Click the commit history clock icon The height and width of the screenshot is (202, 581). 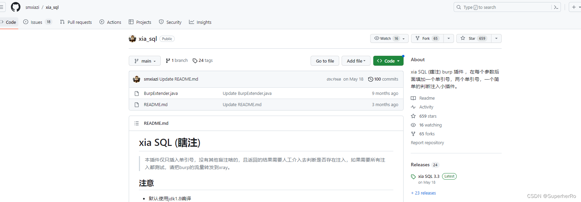[x=371, y=79]
